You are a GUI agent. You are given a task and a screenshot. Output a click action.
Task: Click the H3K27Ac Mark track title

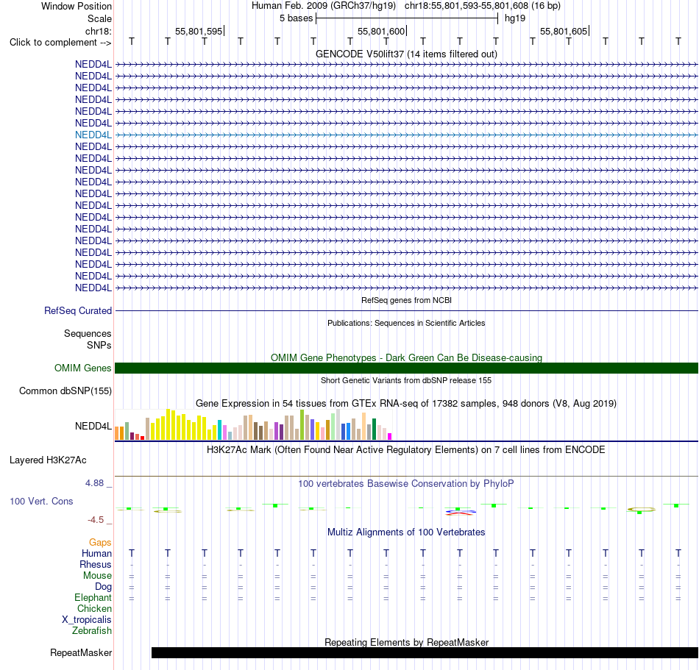pos(406,450)
